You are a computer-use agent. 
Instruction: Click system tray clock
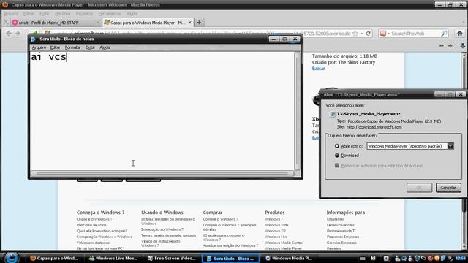click(x=461, y=258)
